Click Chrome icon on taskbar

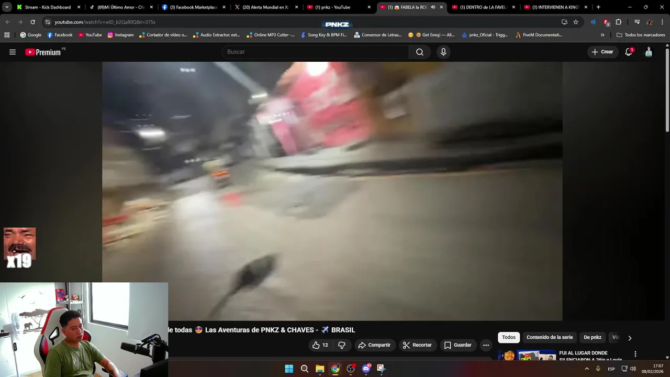pyautogui.click(x=335, y=369)
